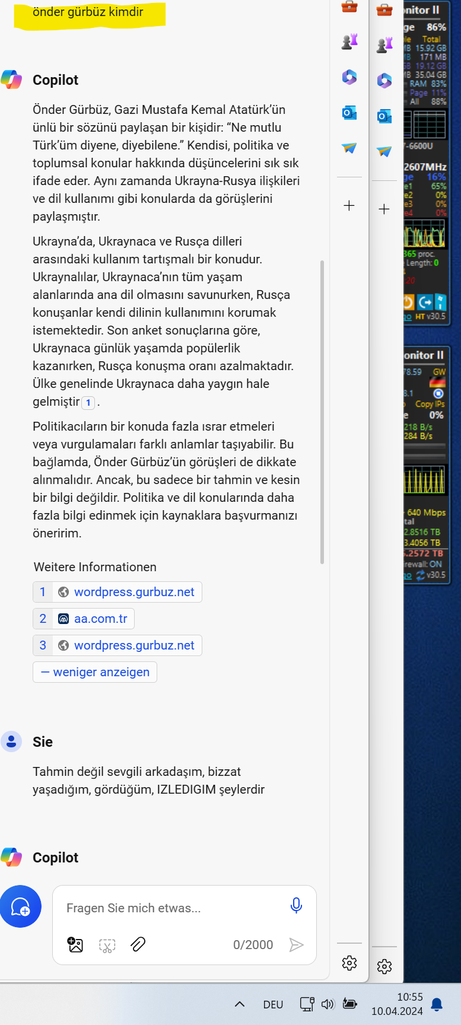Viewport: 461px width, 1025px height.
Task: Click the screenshot scissors icon in Copilot input
Action: pos(107,945)
